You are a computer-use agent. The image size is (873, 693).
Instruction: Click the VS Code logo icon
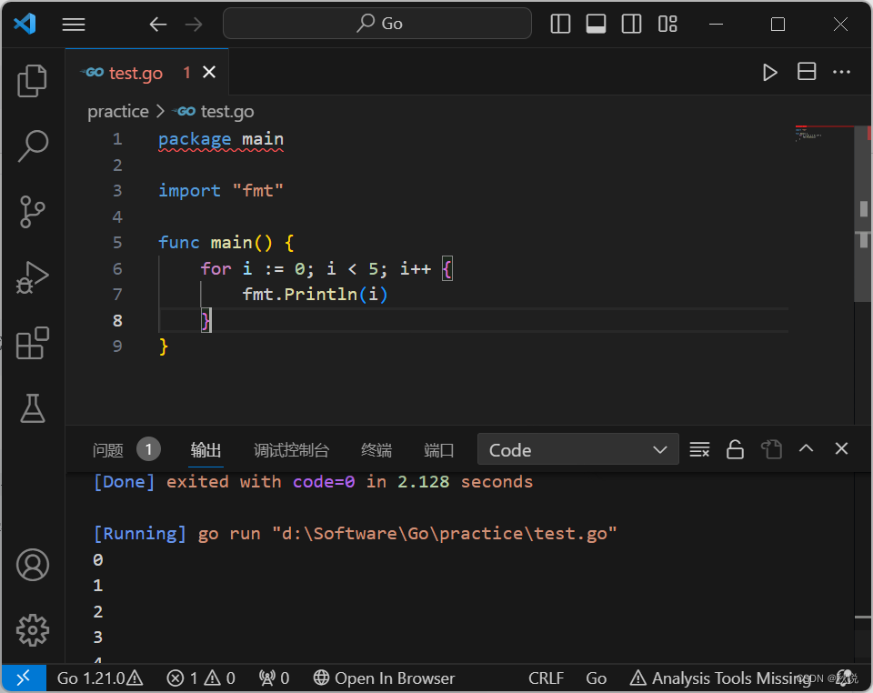pyautogui.click(x=25, y=24)
